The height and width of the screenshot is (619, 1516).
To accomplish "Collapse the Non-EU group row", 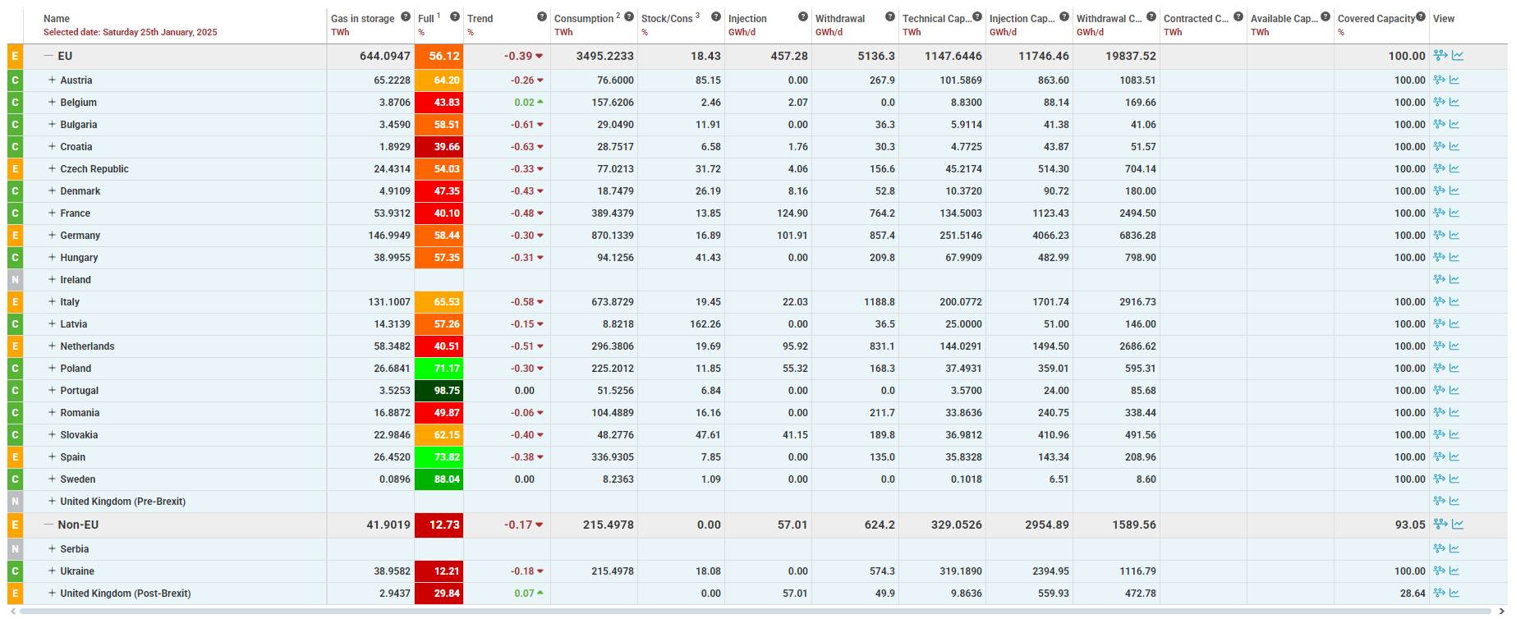I will click(48, 525).
